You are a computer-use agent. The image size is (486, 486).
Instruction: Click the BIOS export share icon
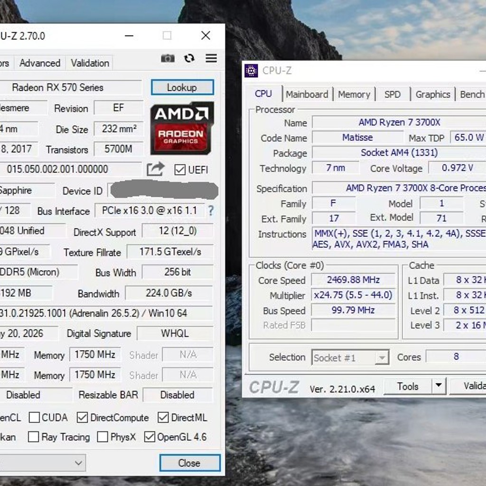click(x=155, y=169)
